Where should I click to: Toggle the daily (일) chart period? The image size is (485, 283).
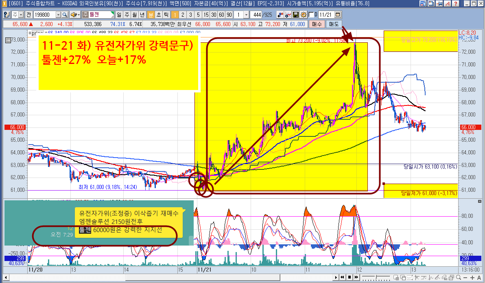click(119, 15)
